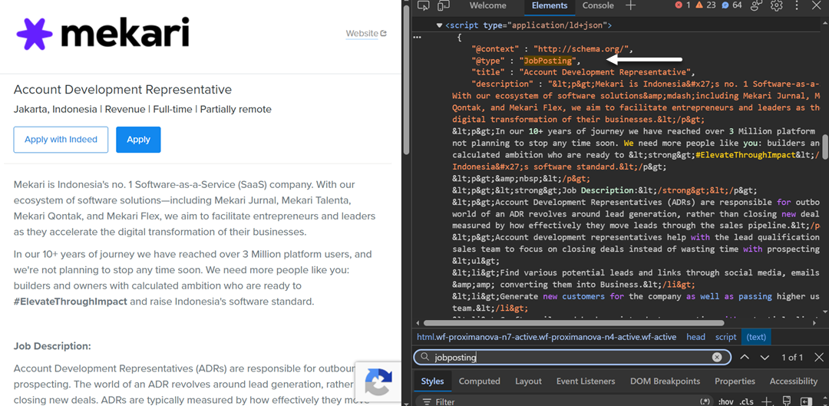The image size is (829, 406).
Task: Click the Elements panel vertical scrollbar
Action: [x=824, y=147]
